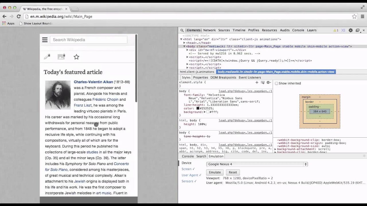
Task: Click the Alkan portrait thumbnail
Action: (x=58, y=95)
